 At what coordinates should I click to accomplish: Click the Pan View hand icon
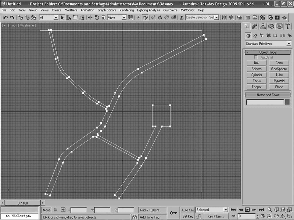[x=276, y=216]
